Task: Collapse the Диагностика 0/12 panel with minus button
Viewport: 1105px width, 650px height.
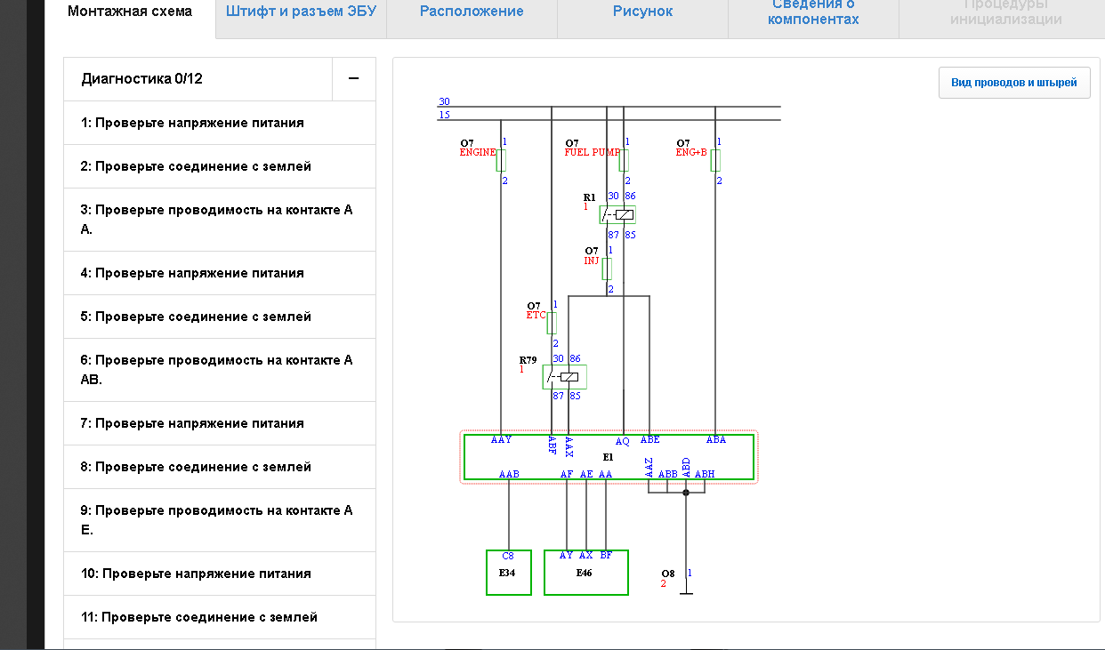Action: coord(353,79)
